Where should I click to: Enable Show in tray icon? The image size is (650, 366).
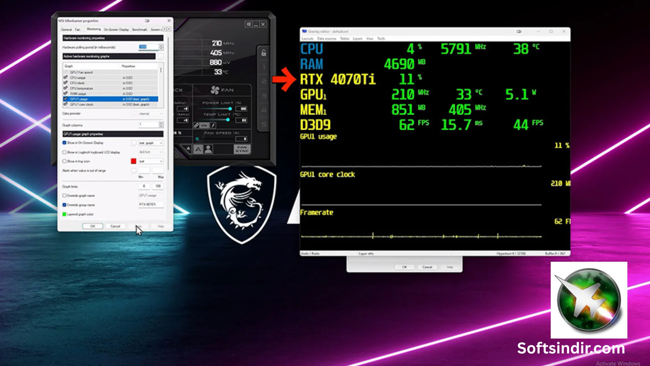64,161
